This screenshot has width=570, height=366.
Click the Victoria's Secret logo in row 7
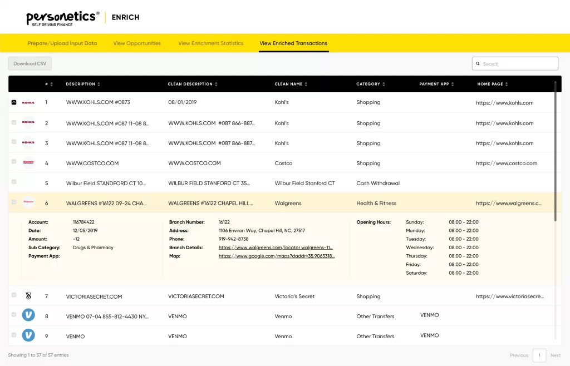[x=28, y=295]
